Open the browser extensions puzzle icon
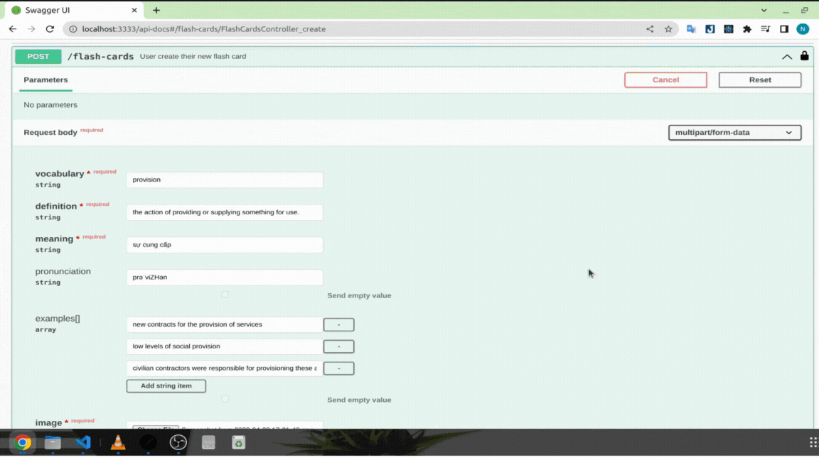The height and width of the screenshot is (460, 819). [747, 29]
